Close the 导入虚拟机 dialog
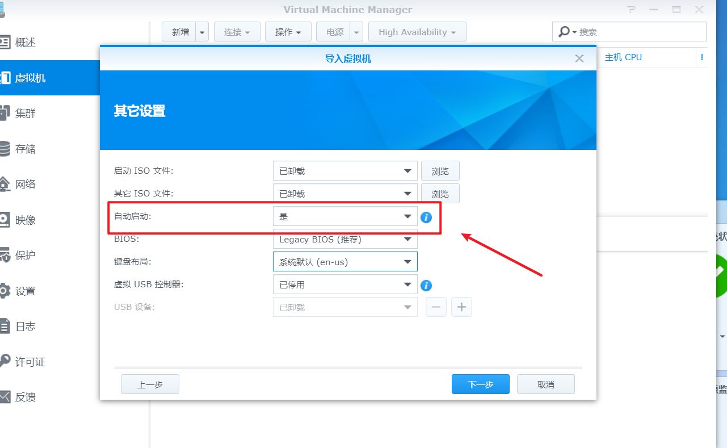This screenshot has height=448, width=727. click(579, 58)
